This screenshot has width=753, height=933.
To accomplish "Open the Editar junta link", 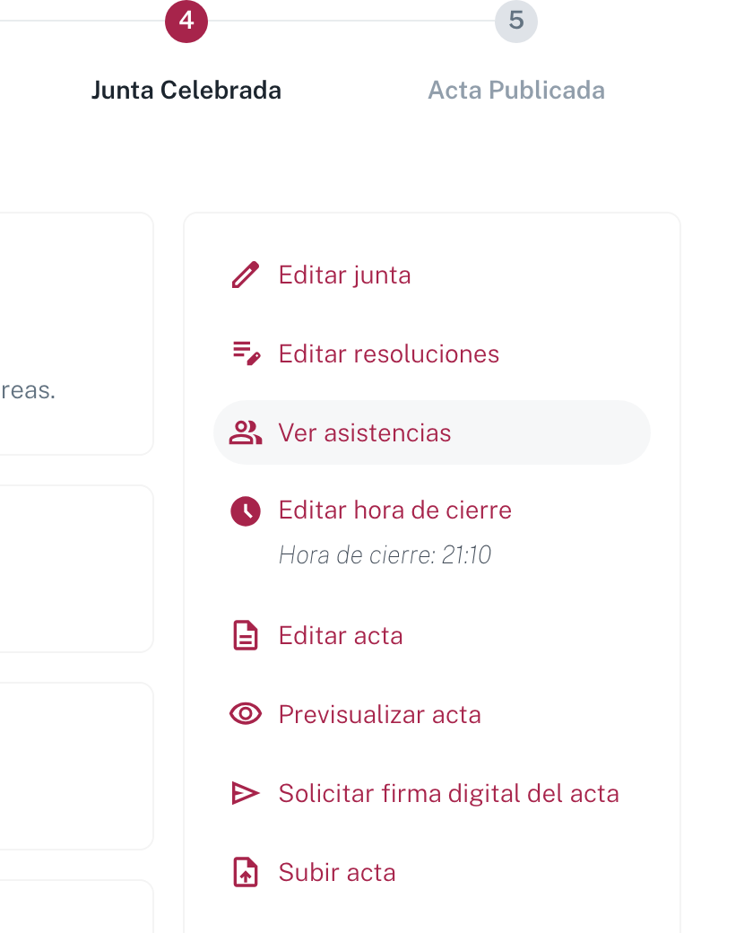I will pyautogui.click(x=344, y=275).
